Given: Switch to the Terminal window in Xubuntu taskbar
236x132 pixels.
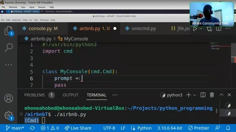Looking at the screenshot, I should (x=58, y=11).
